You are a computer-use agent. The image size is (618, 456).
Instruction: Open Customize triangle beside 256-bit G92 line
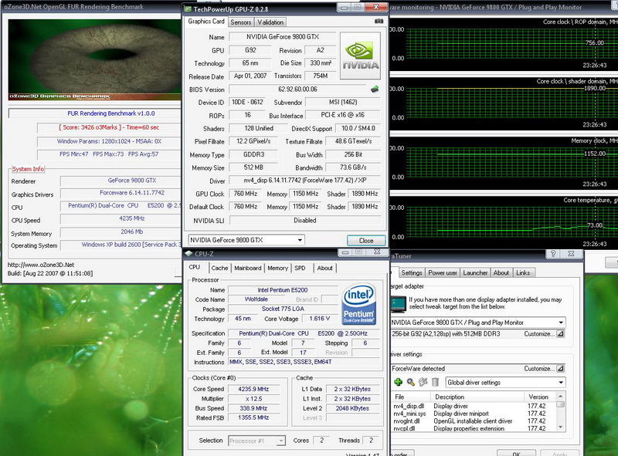tap(561, 334)
